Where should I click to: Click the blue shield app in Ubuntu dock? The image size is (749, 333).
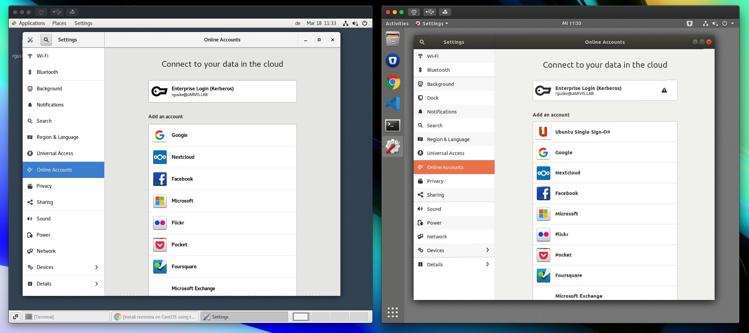tap(393, 60)
